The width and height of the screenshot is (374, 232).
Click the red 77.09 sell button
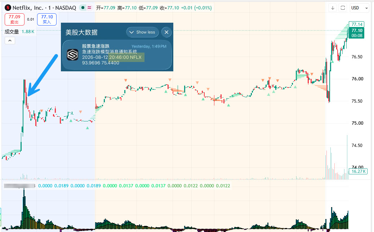(14, 19)
